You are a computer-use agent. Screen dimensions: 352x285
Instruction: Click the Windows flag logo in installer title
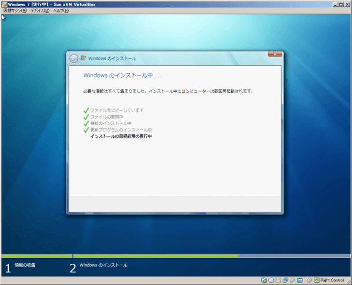[x=83, y=59]
